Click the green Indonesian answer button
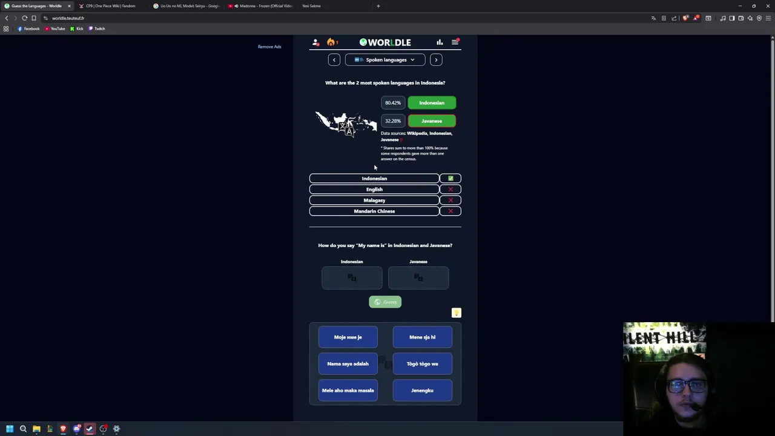This screenshot has width=775, height=436. click(x=432, y=103)
